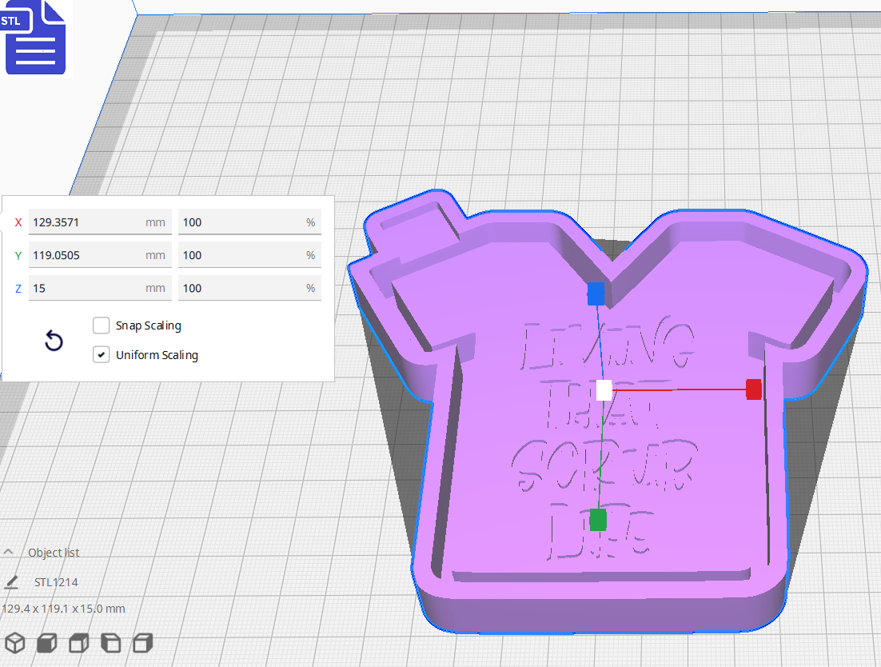Click the reset scale arrow icon
This screenshot has height=667, width=881.
pos(53,341)
